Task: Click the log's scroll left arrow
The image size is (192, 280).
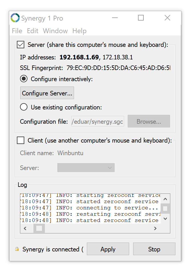Action: click(25, 228)
